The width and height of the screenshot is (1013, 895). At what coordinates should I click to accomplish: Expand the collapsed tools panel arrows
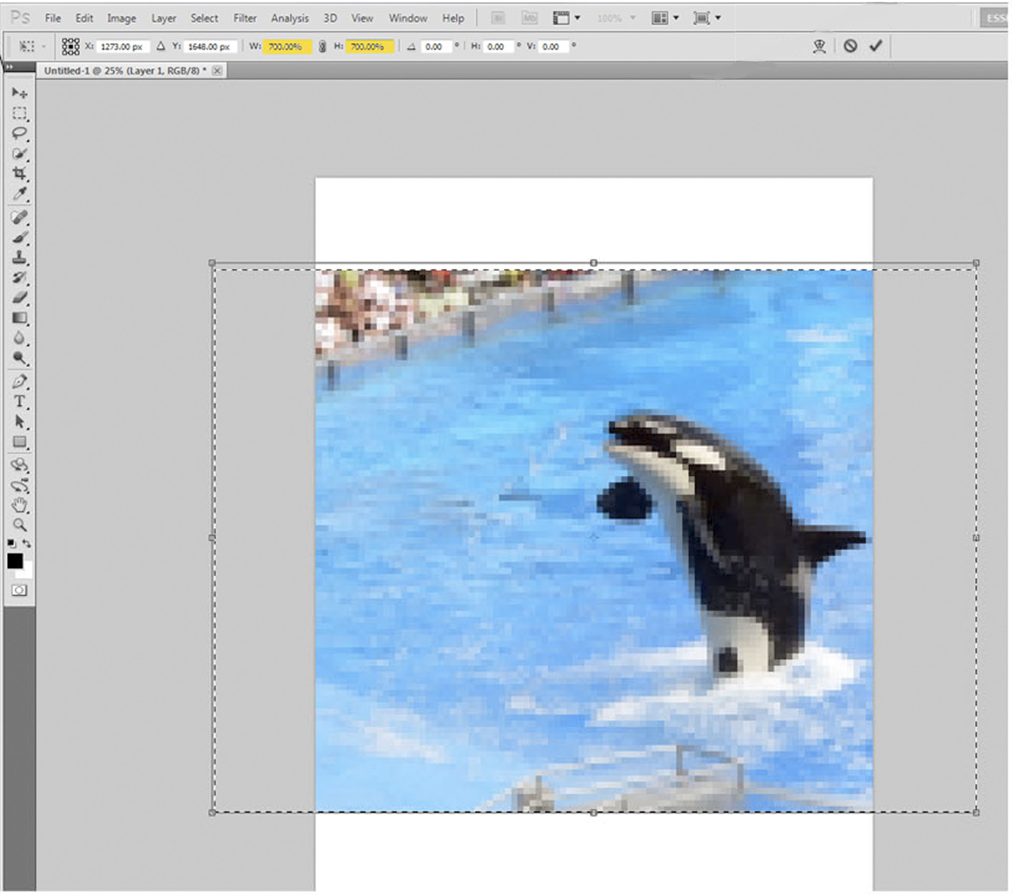(10, 66)
